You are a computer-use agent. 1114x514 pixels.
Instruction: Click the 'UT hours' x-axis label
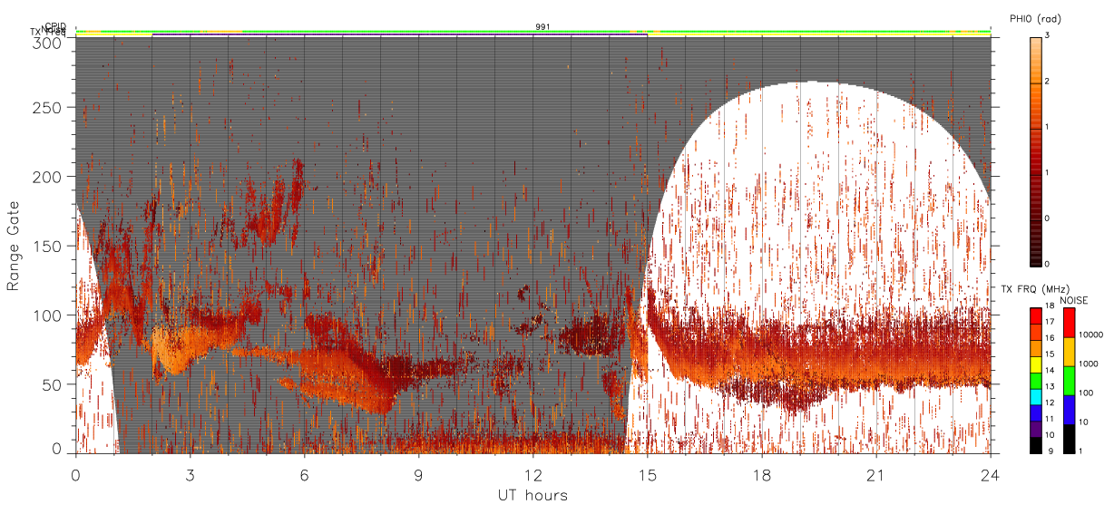click(533, 495)
